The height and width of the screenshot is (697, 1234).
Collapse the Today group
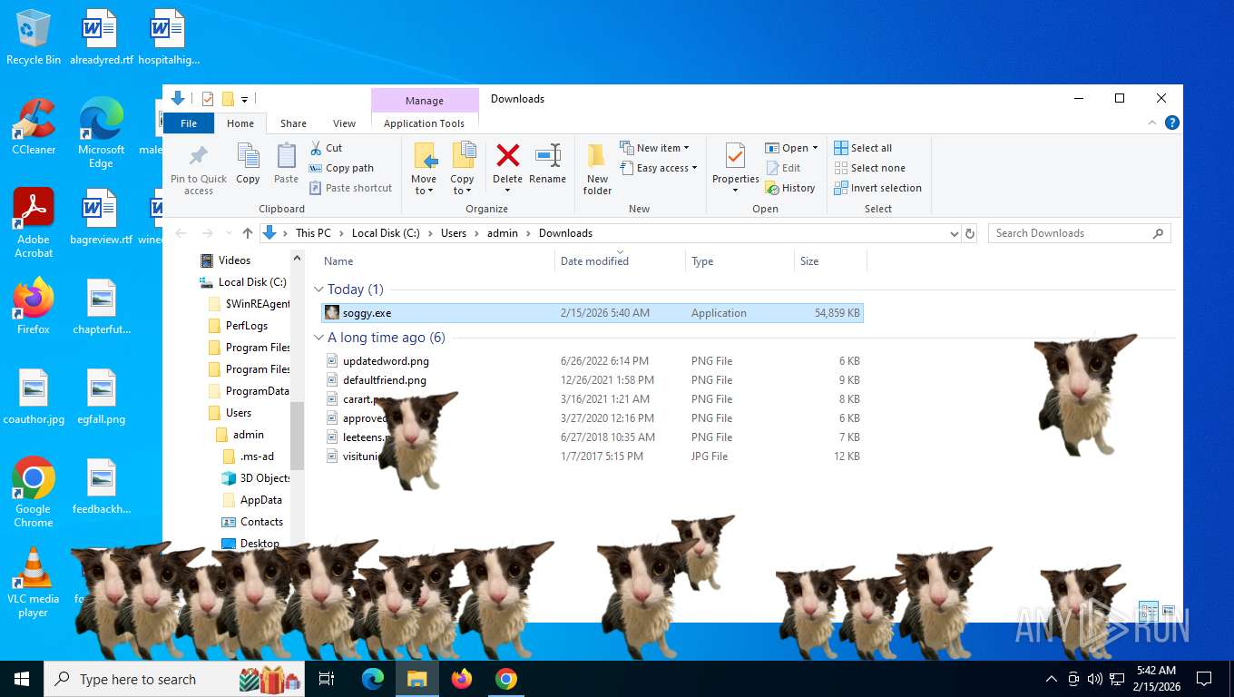tap(318, 290)
